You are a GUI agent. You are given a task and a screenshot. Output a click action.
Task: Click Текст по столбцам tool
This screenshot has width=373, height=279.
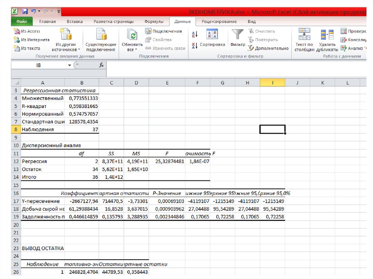point(304,40)
